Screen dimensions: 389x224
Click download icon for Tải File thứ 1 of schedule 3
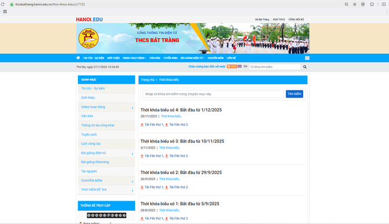click(142, 156)
